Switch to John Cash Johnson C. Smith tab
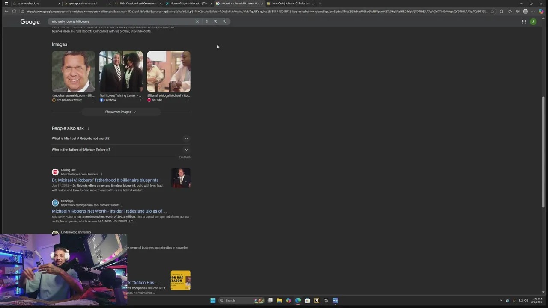 click(290, 3)
